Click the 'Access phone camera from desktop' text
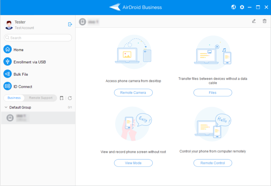Viewport: 271px width, 186px height. pyautogui.click(x=133, y=81)
